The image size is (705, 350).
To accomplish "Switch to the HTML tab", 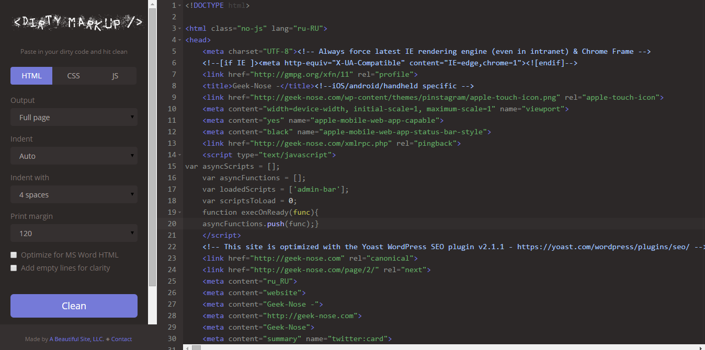I will [x=31, y=76].
